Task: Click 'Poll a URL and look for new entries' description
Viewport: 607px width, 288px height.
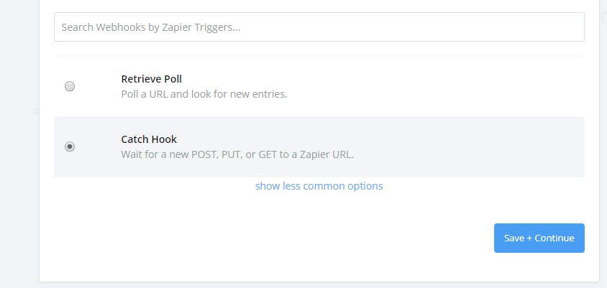Action: (x=204, y=94)
